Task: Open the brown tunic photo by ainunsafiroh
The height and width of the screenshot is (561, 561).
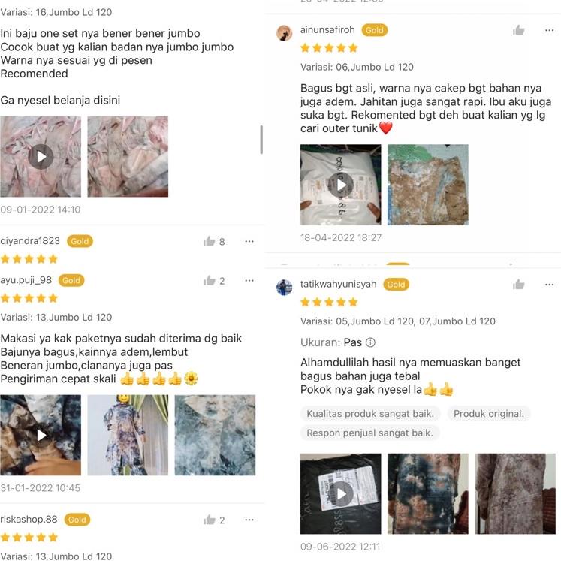Action: (428, 185)
